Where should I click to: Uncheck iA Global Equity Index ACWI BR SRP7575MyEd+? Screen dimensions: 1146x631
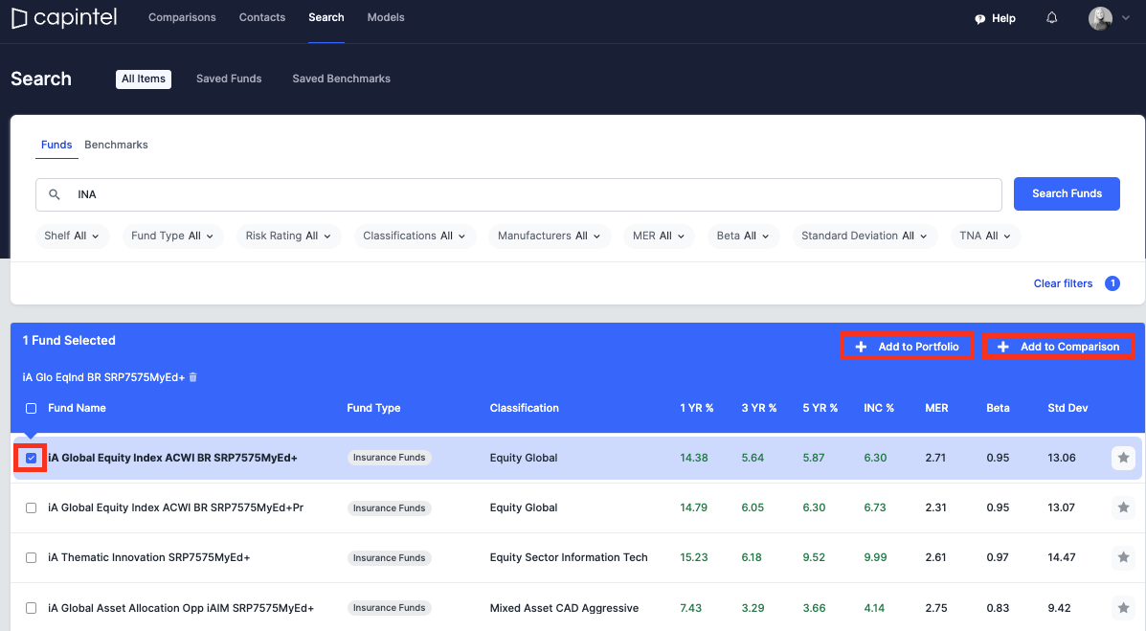(31, 458)
